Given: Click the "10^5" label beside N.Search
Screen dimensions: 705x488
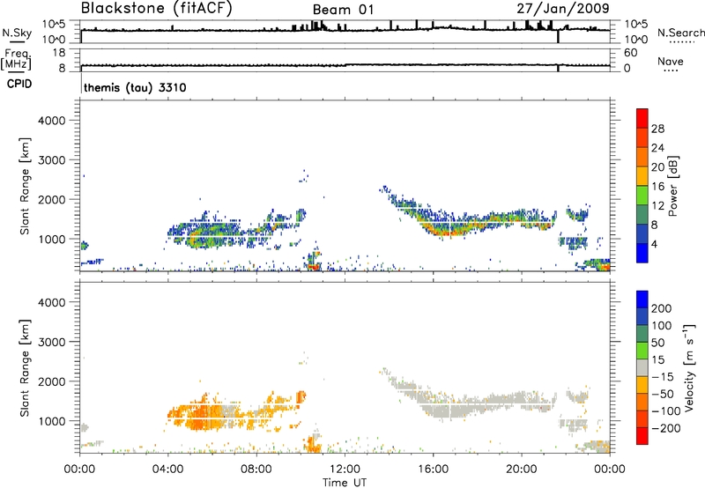Looking at the screenshot, I should (636, 24).
